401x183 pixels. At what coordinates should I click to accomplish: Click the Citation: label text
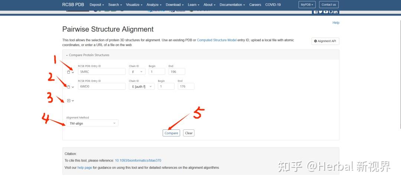71,154
